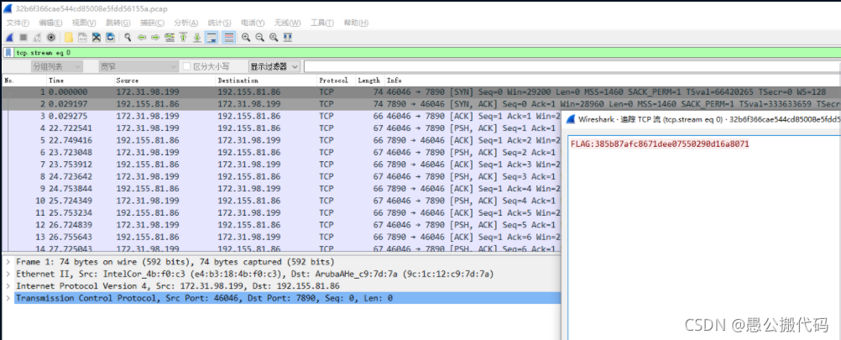Toggle the 区分大小写 checkbox
The height and width of the screenshot is (340, 841).
click(x=186, y=66)
